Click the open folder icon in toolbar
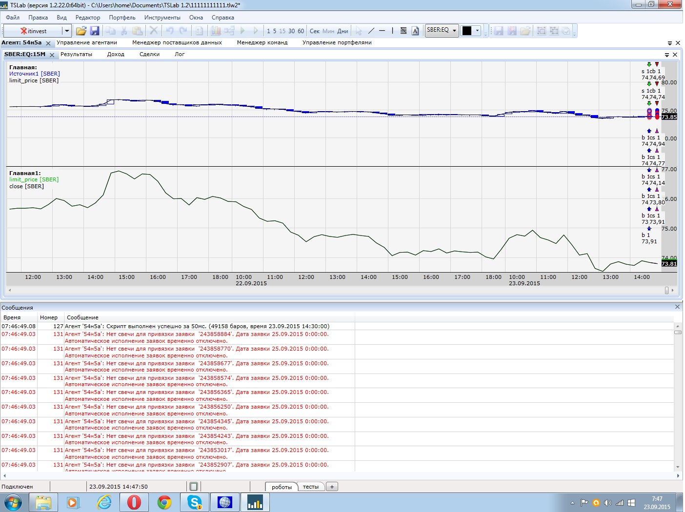 tap(81, 31)
